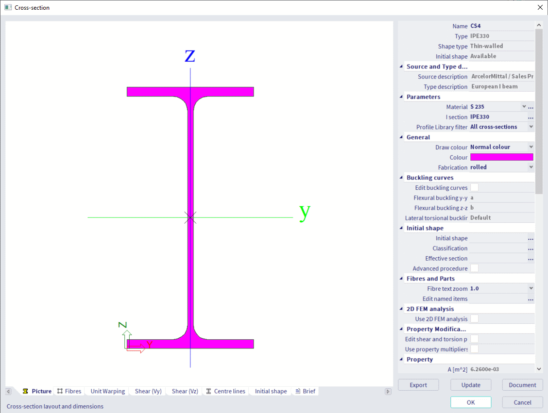Toggle the Advanced procedure checkbox
The height and width of the screenshot is (413, 548).
(x=474, y=268)
